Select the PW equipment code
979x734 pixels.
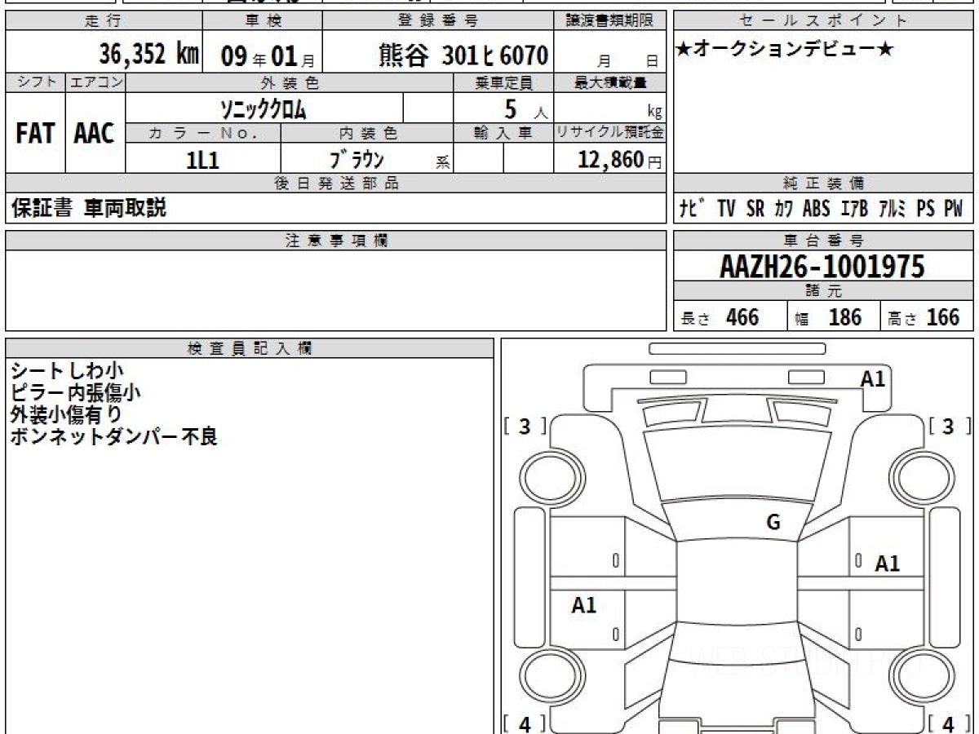(x=954, y=209)
